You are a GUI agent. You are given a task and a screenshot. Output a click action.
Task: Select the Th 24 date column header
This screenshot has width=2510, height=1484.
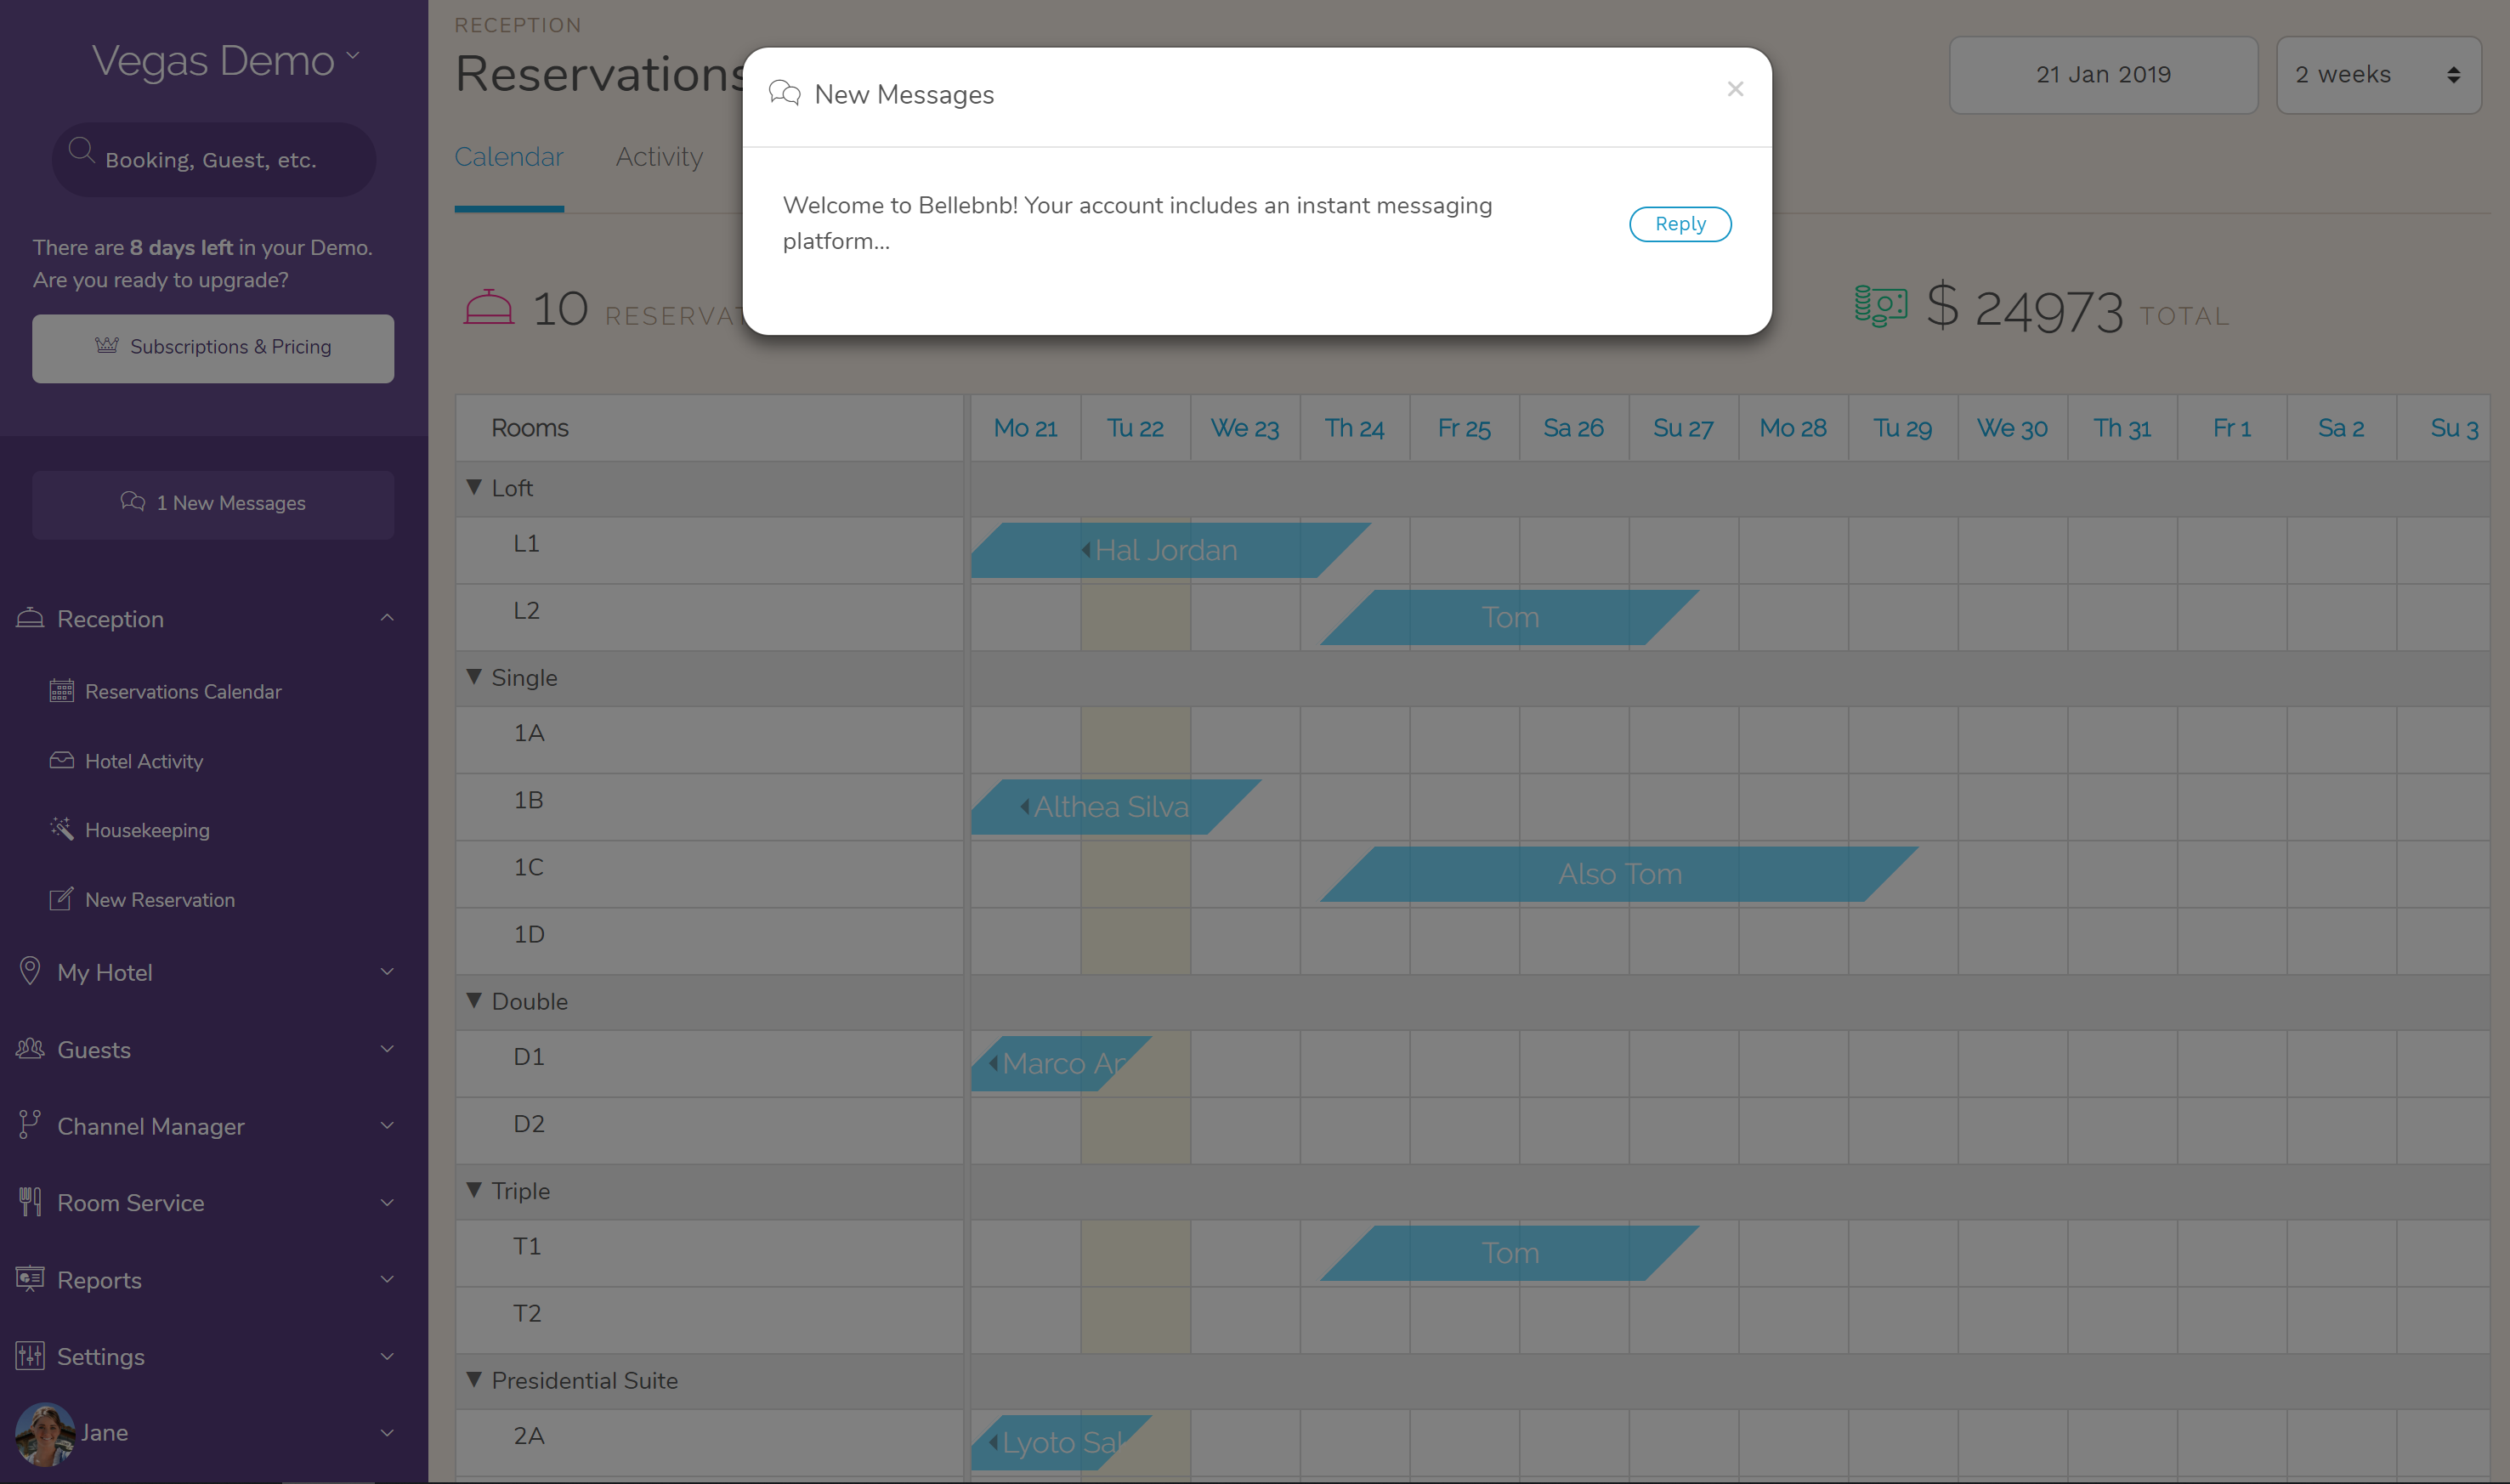click(1354, 428)
